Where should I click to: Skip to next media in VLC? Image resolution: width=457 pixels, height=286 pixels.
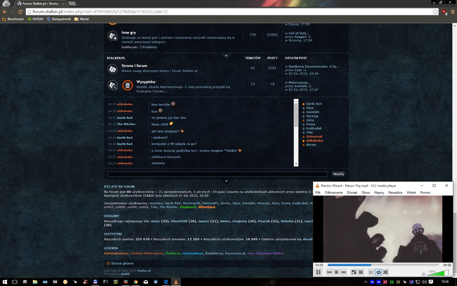(344, 272)
